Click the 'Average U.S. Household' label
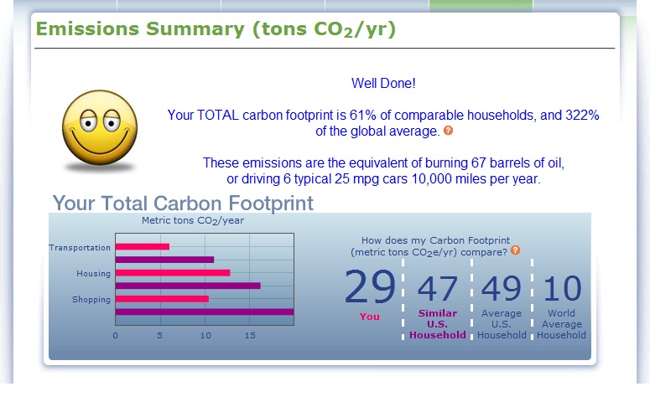 [502, 324]
